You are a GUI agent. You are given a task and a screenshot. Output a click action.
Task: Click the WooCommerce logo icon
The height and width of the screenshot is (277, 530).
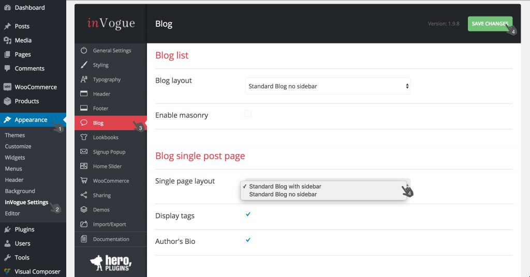pyautogui.click(x=7, y=87)
